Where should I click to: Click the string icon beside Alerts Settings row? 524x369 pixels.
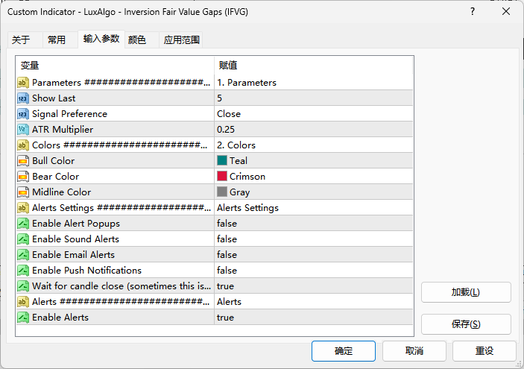point(22,207)
